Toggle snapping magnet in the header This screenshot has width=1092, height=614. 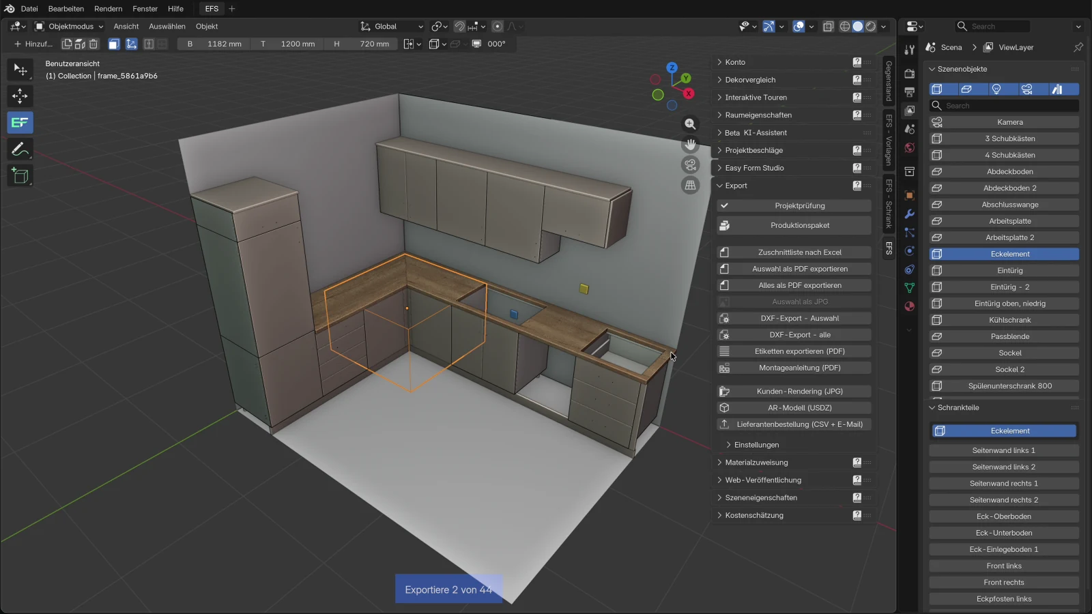[460, 27]
